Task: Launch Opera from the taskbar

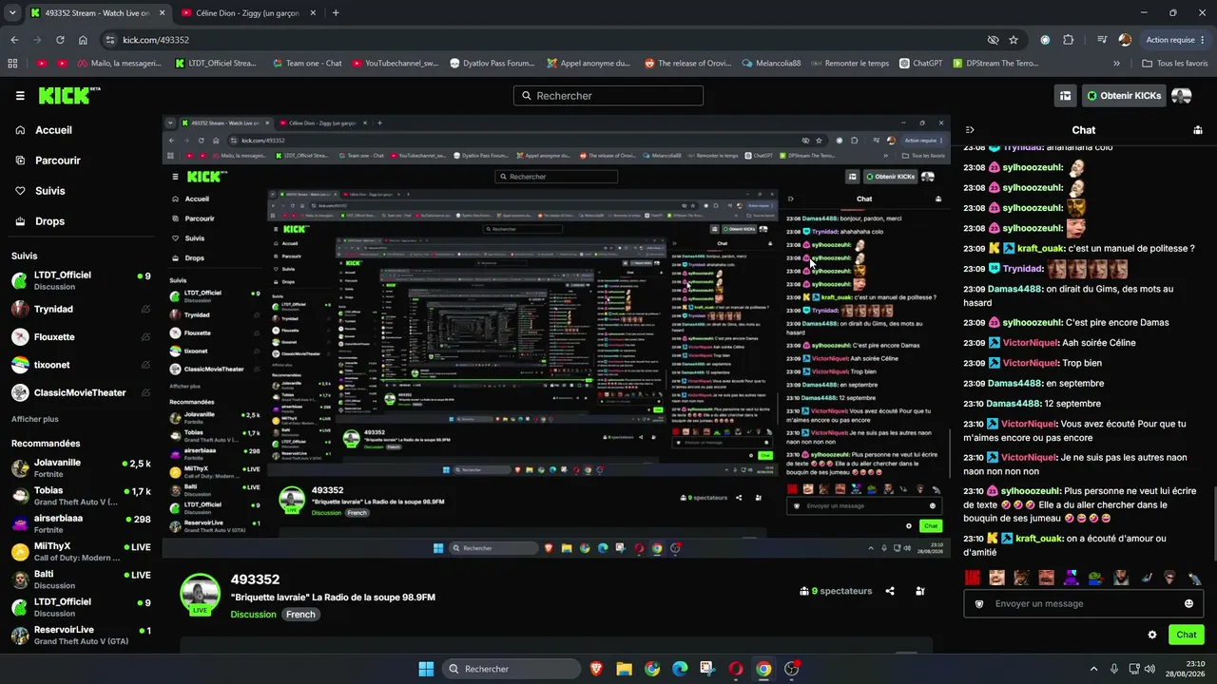Action: (x=736, y=669)
